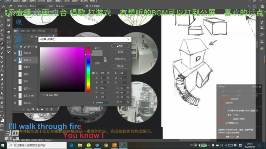Hide layer 图层 28 with eye icon
Viewport: 266px width, 149px height.
pos(15,53)
